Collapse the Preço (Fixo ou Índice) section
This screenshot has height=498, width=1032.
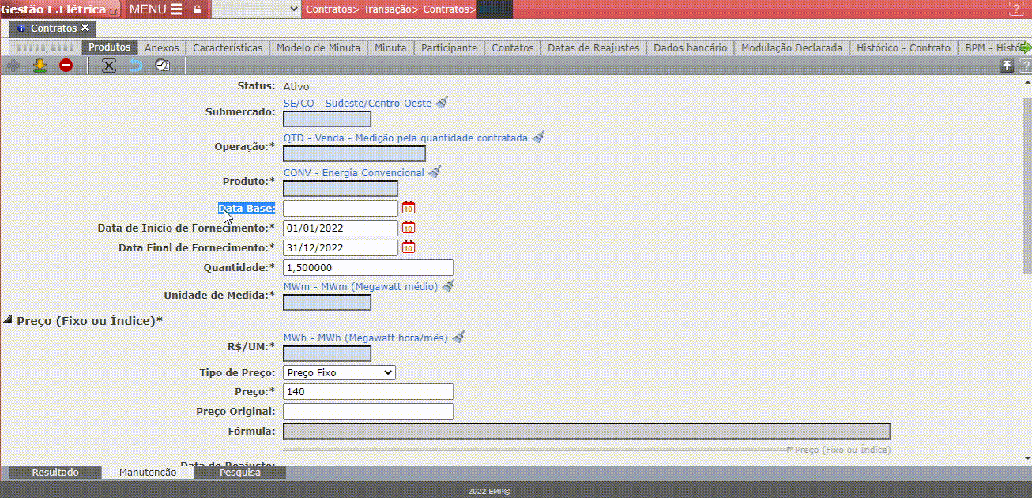pyautogui.click(x=9, y=320)
